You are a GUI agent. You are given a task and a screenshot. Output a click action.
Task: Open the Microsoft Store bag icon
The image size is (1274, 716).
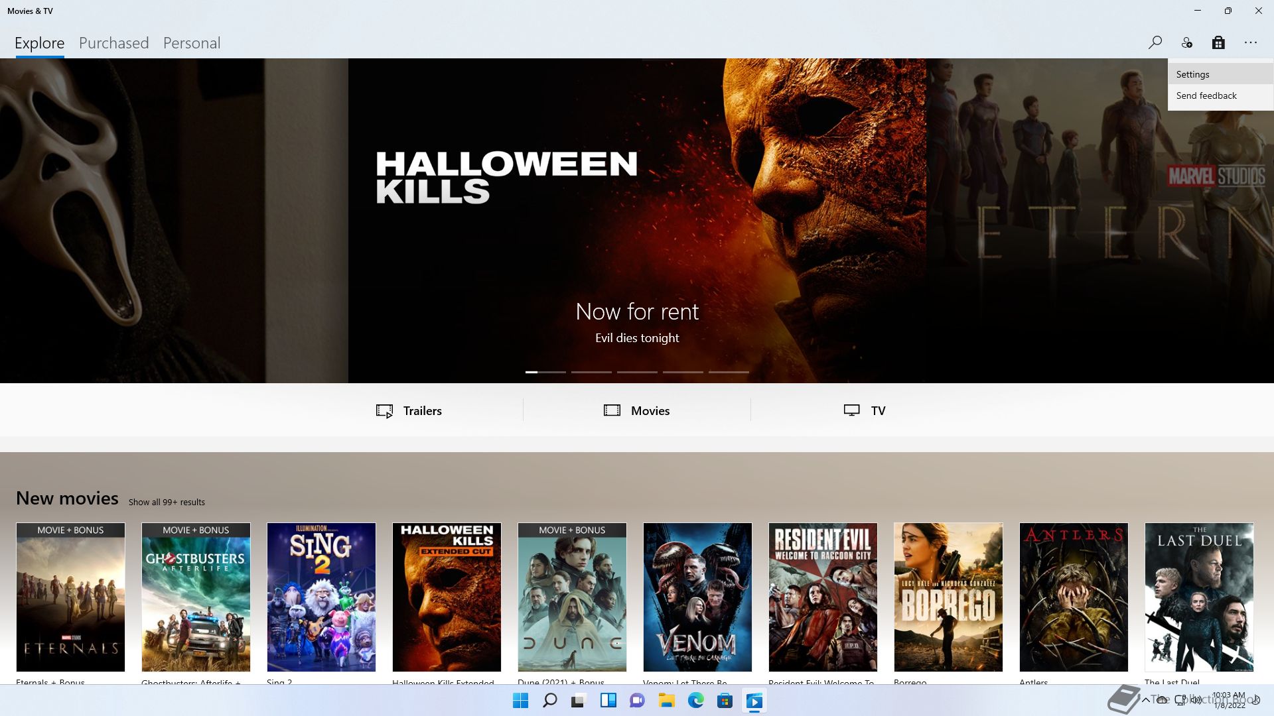[1218, 42]
